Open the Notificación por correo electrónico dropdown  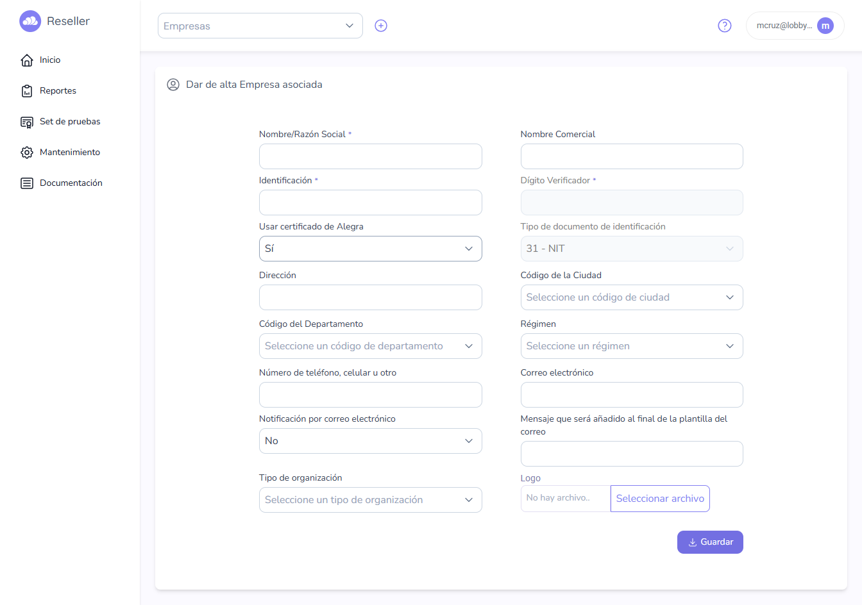(371, 441)
